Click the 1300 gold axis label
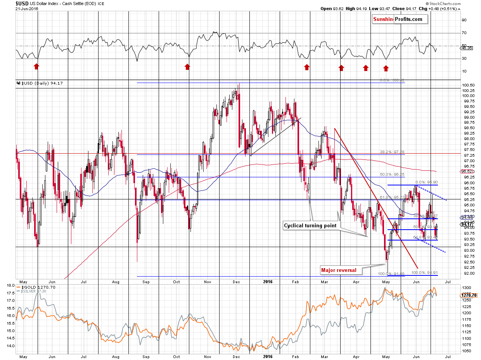This screenshot has width=481, height=360. [x=467, y=287]
